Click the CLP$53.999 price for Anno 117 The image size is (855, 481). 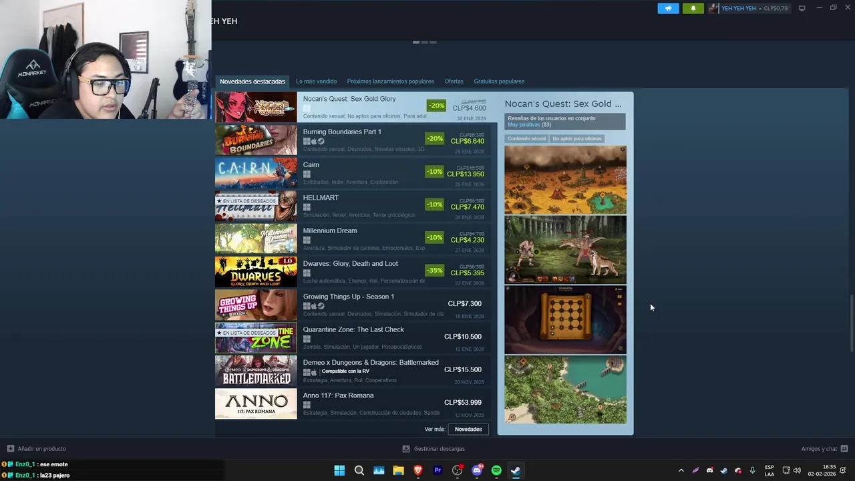point(463,402)
